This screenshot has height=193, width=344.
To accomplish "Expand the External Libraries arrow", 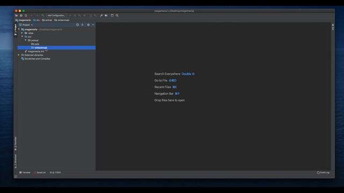I will (19, 55).
